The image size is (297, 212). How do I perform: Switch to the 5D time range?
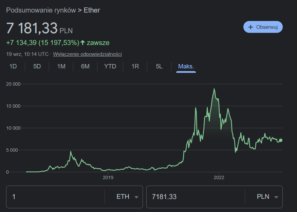tap(37, 66)
